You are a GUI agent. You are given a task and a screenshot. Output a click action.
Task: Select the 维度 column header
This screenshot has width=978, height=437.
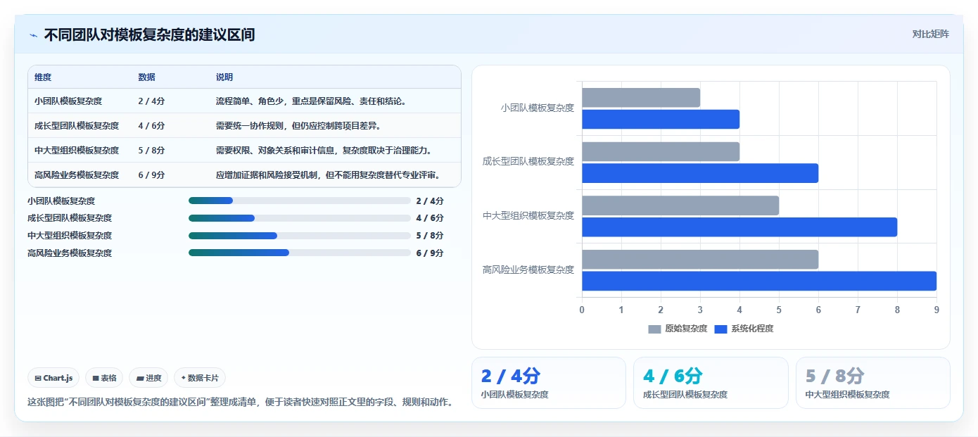coord(43,77)
